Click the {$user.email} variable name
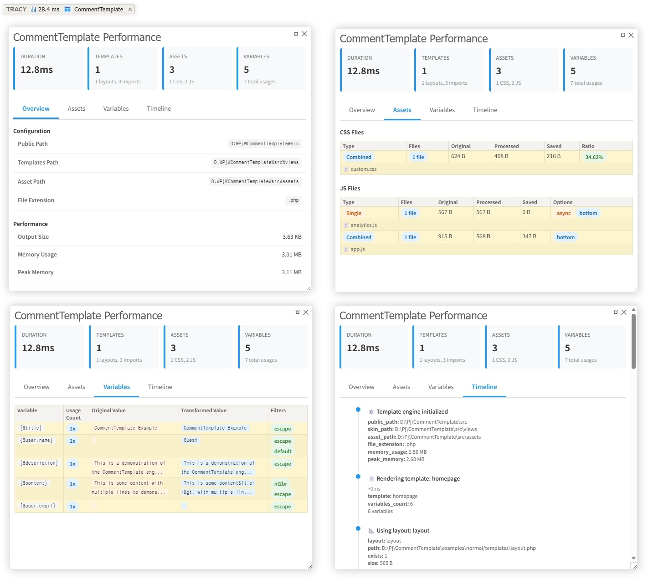The width and height of the screenshot is (648, 584). coord(38,506)
